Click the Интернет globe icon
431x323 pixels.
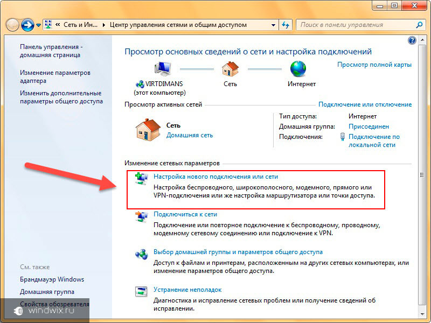(298, 69)
